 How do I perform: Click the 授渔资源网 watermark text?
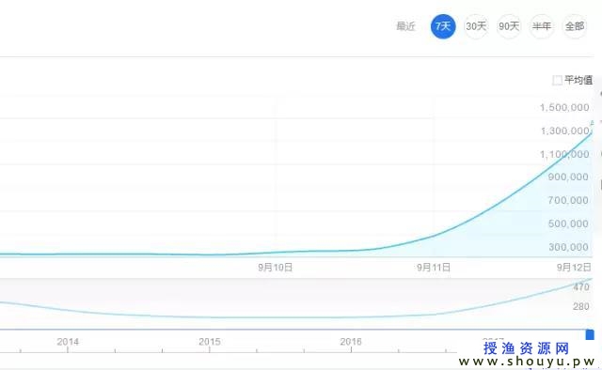coord(526,348)
